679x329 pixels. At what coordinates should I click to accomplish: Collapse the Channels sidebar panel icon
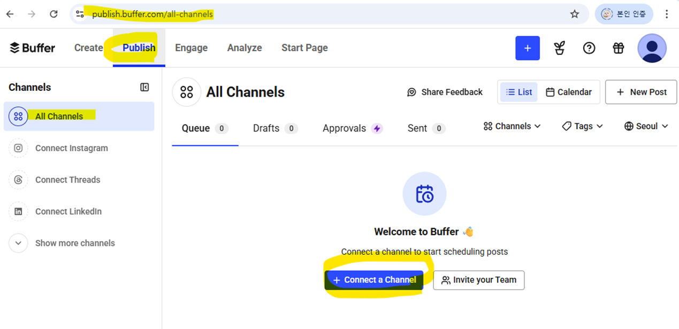pos(144,87)
